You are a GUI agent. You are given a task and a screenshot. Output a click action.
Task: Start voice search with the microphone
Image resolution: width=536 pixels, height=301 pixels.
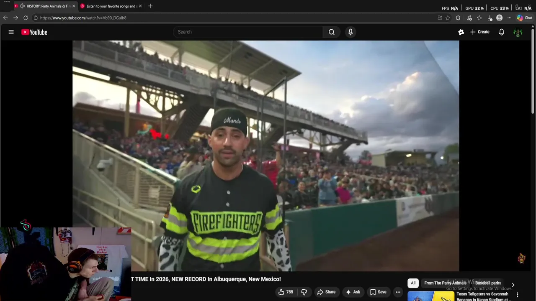tap(350, 32)
